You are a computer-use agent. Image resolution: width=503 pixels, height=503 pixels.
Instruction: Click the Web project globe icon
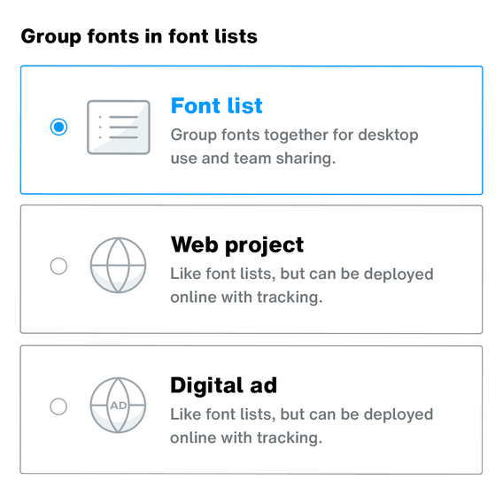118,266
